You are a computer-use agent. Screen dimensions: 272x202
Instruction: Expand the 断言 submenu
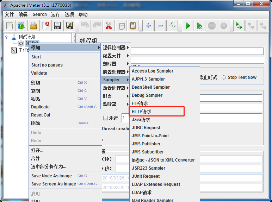[116, 96]
